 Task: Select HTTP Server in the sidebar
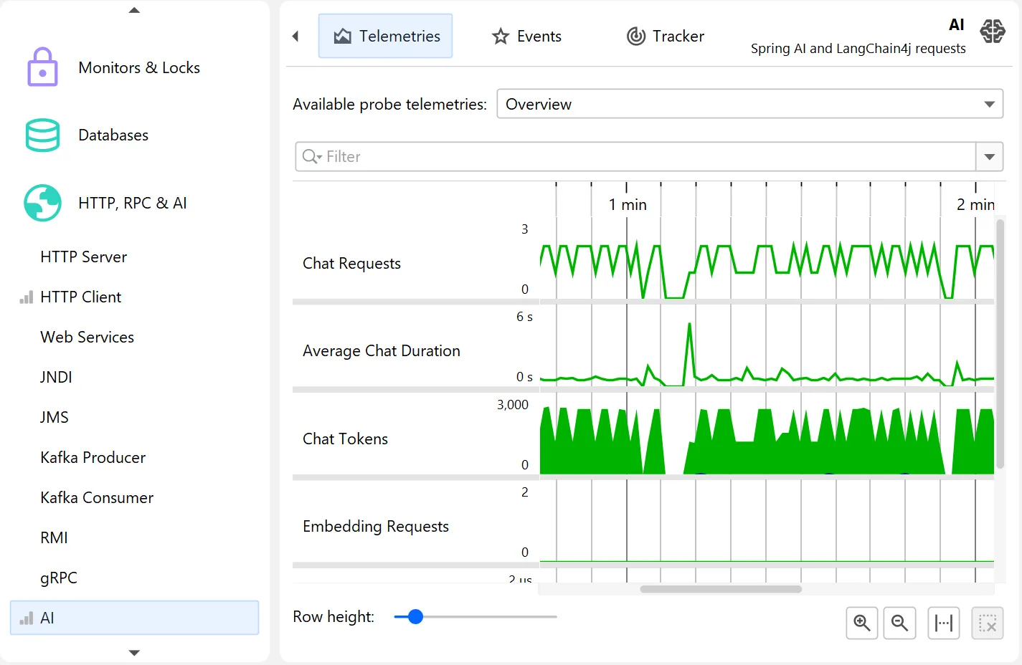(83, 257)
